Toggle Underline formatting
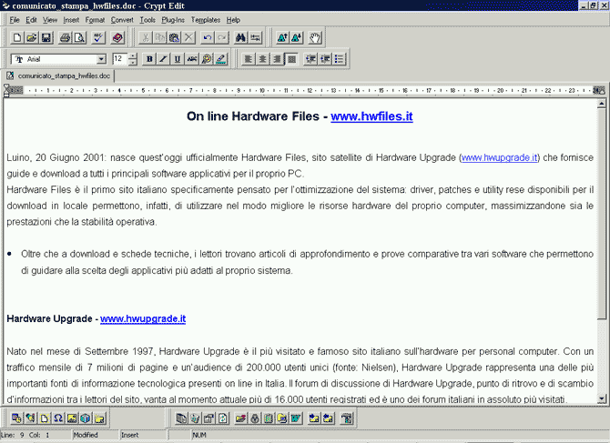The image size is (610, 443). coord(178,59)
